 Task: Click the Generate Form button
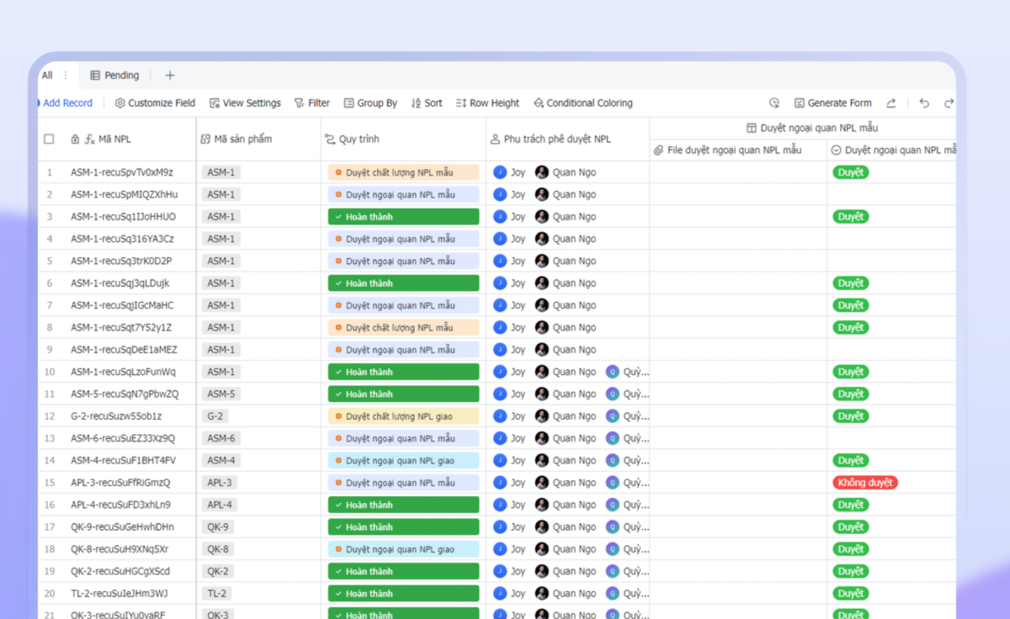pos(832,103)
